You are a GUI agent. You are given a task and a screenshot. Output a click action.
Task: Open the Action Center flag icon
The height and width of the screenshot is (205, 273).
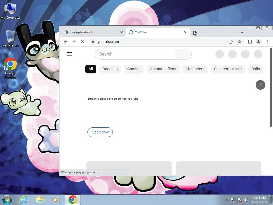240,200
